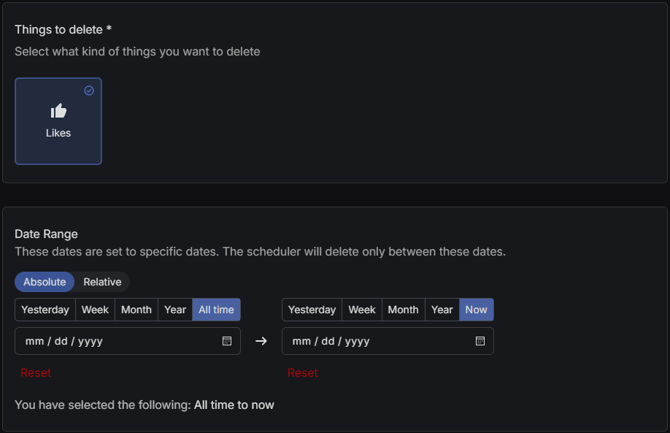Switch to Absolute date mode
The height and width of the screenshot is (433, 670).
point(45,282)
